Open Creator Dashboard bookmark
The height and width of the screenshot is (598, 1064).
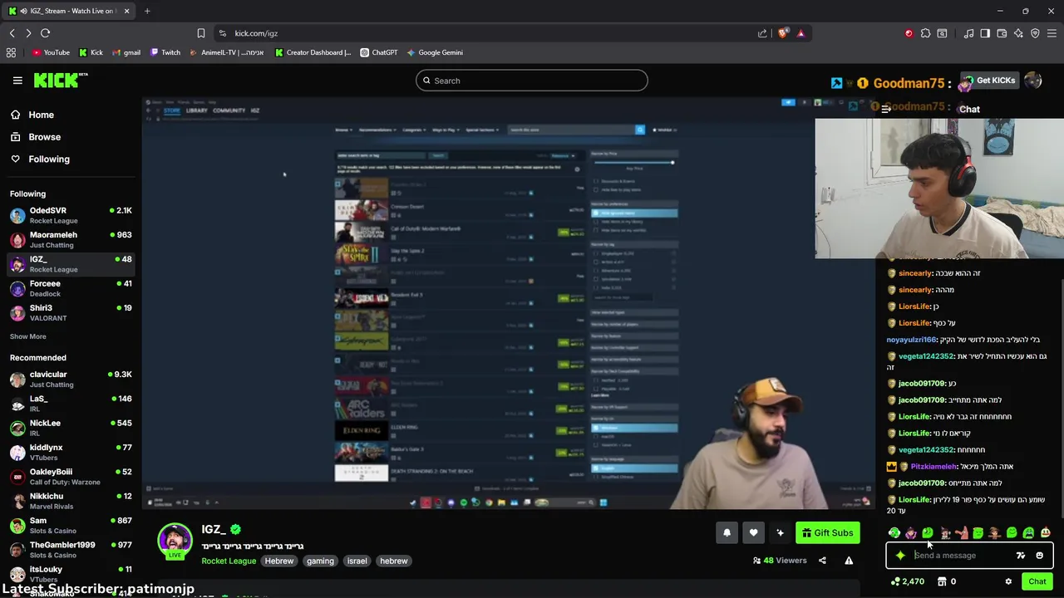313,52
